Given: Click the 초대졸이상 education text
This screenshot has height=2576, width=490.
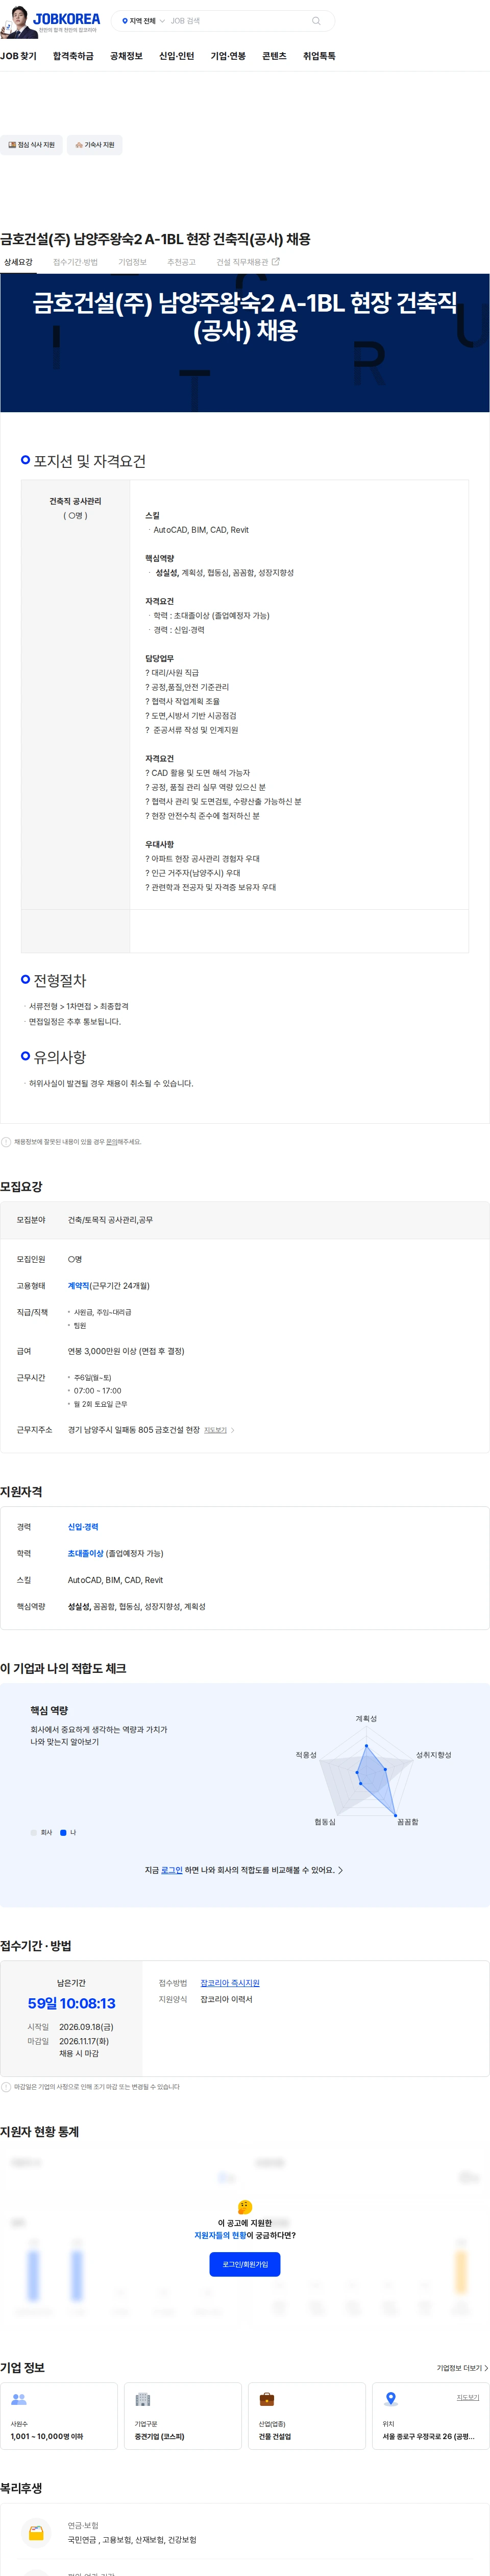Looking at the screenshot, I should pyautogui.click(x=85, y=1554).
